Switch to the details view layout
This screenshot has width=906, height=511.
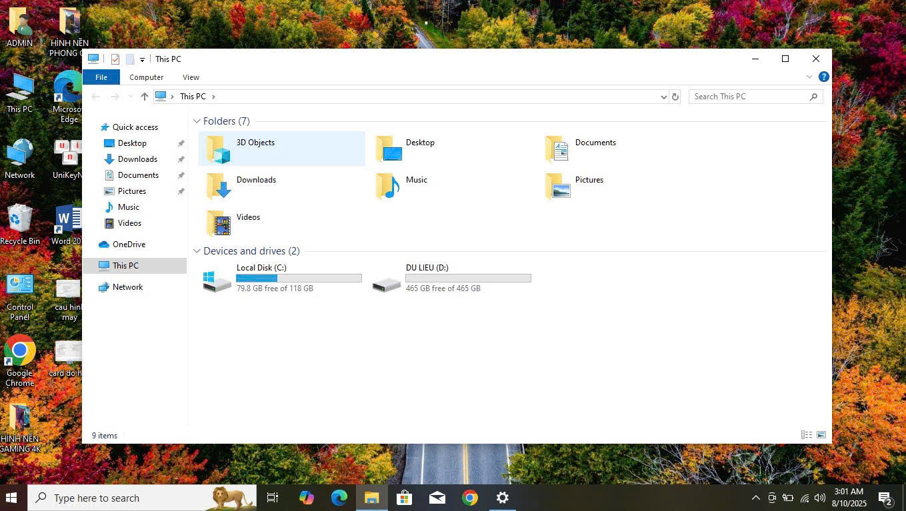click(x=807, y=435)
